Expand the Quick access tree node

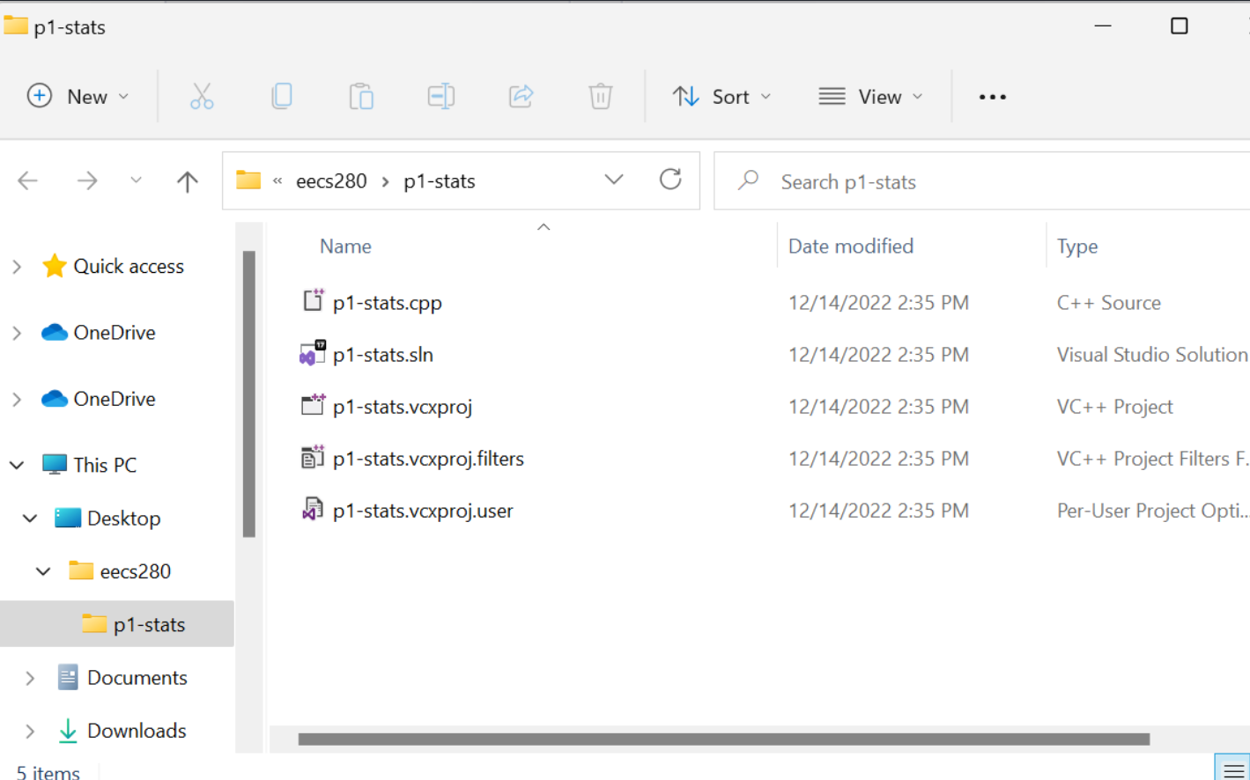click(x=17, y=267)
